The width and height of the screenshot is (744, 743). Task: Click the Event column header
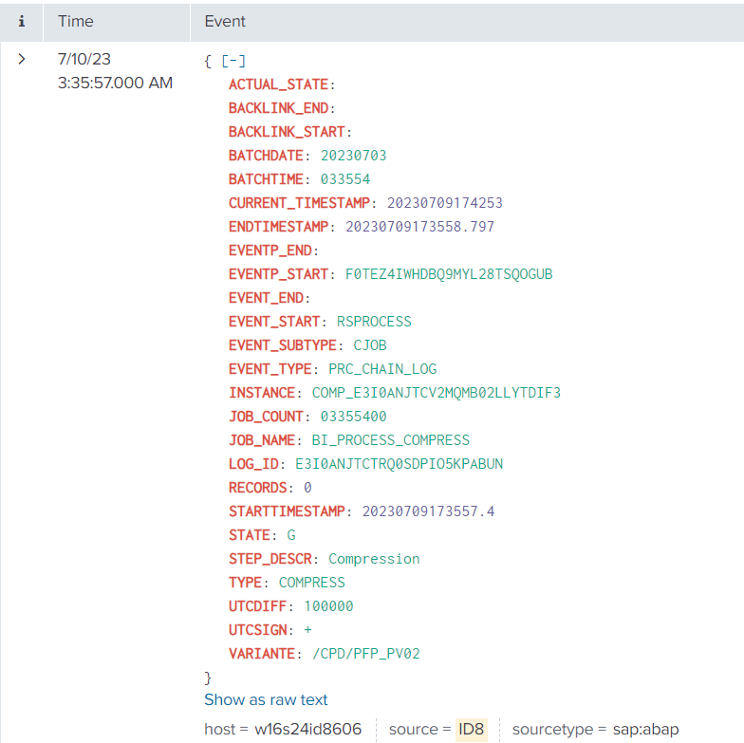[x=225, y=21]
